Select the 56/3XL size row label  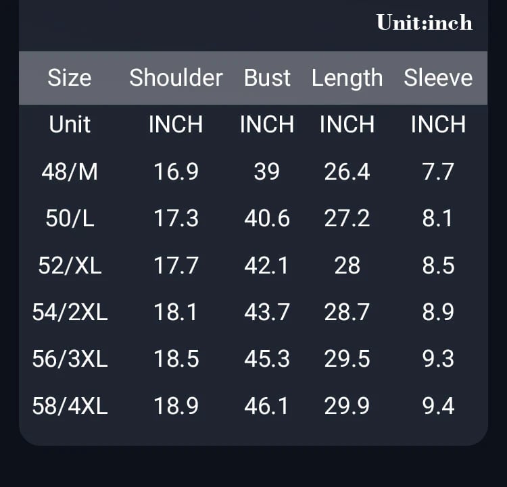click(x=70, y=359)
